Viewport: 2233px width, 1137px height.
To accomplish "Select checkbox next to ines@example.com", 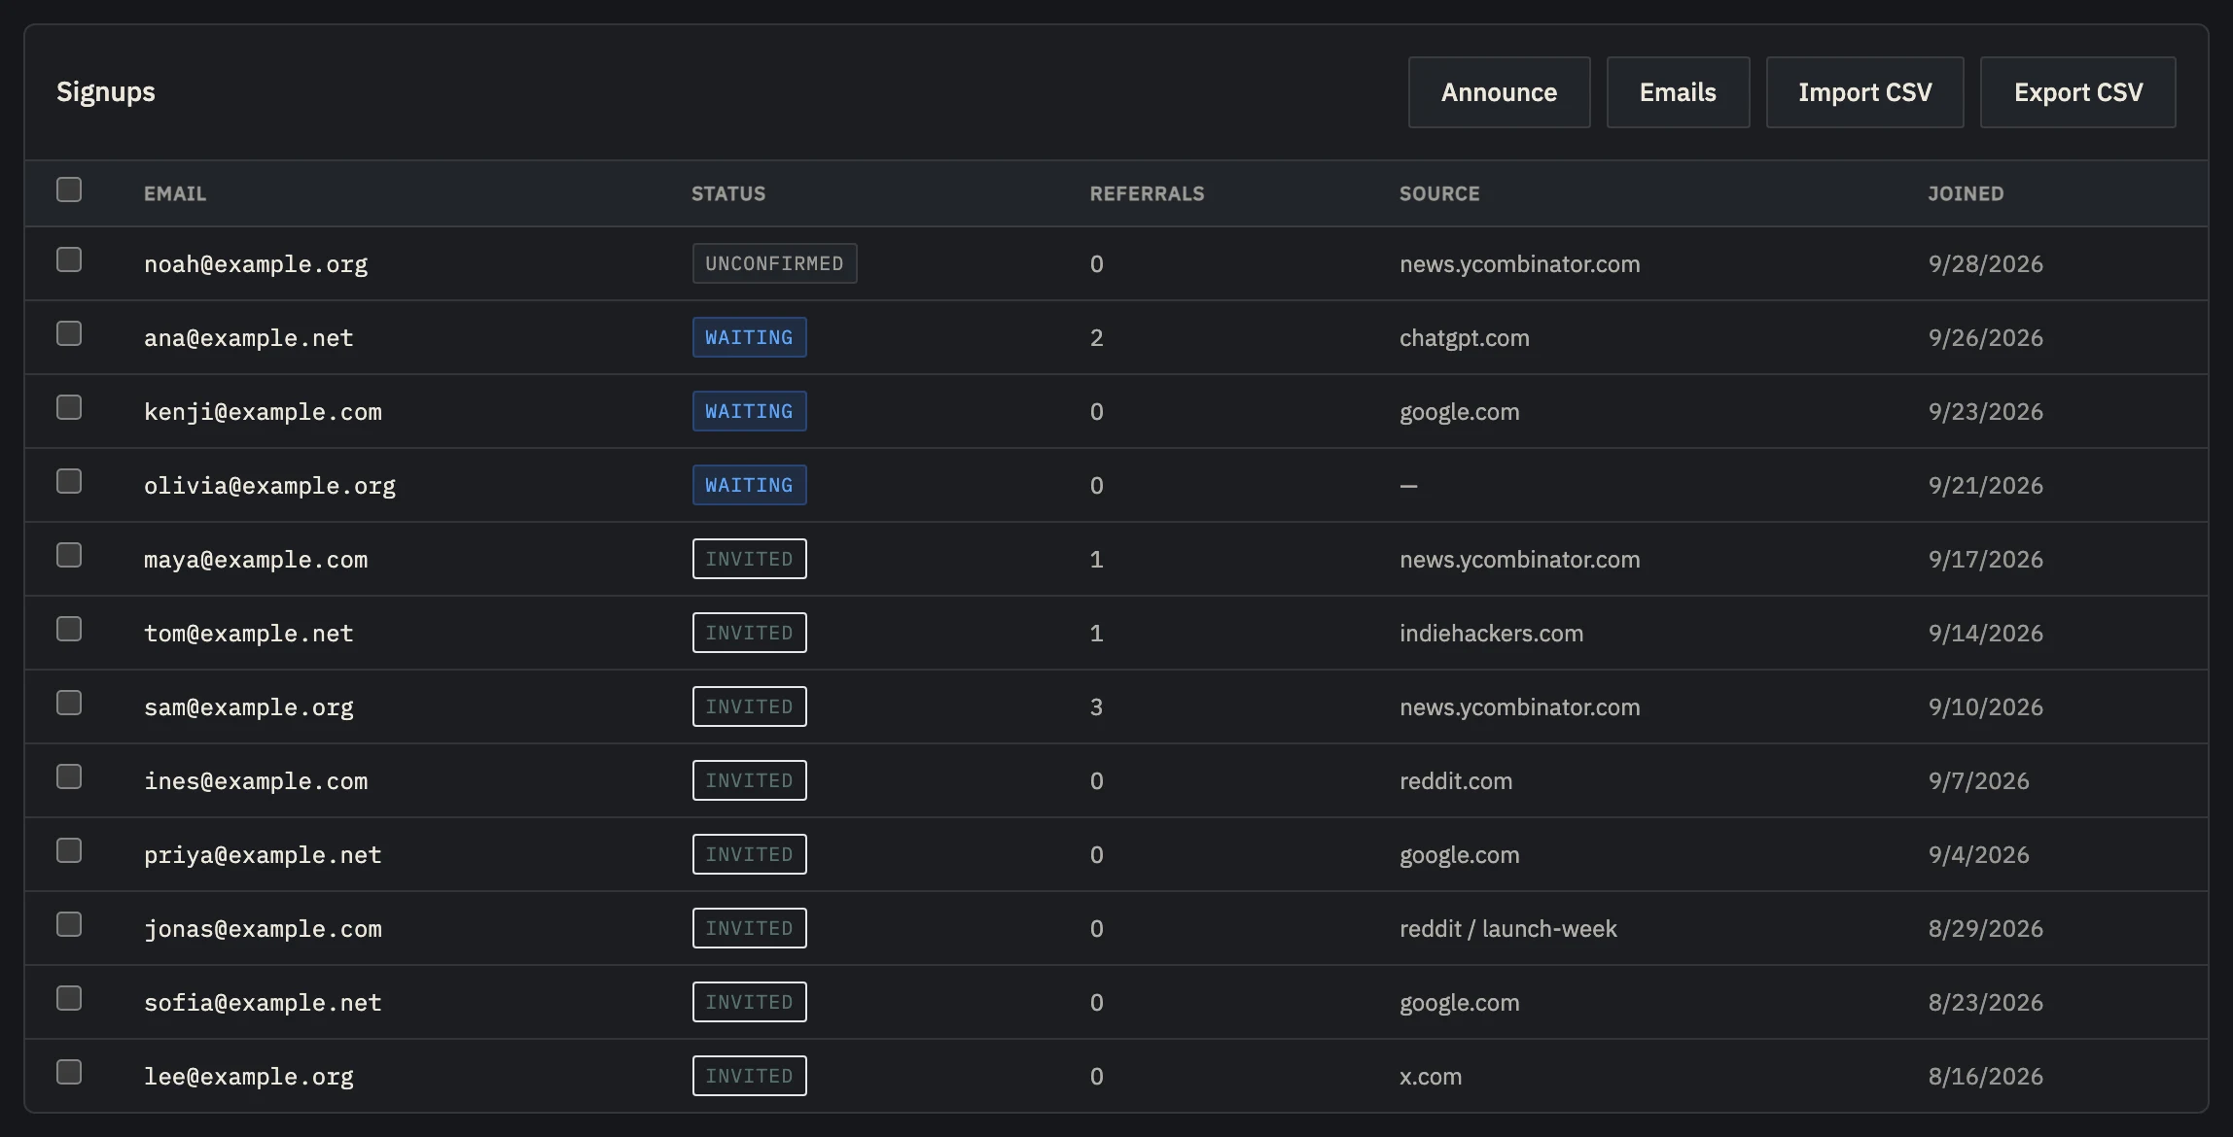I will (x=69, y=776).
